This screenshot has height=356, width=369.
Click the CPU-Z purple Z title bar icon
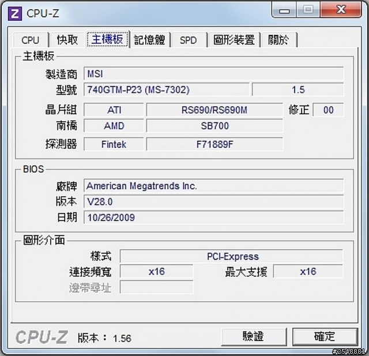[x=15, y=13]
